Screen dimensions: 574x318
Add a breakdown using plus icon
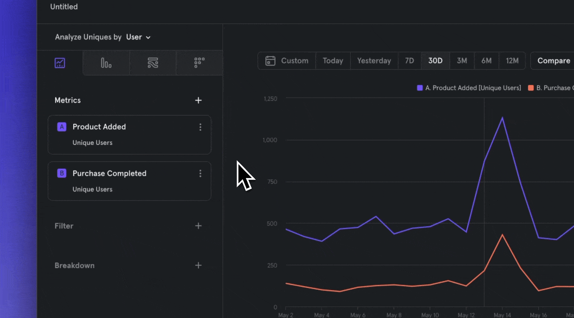tap(198, 265)
